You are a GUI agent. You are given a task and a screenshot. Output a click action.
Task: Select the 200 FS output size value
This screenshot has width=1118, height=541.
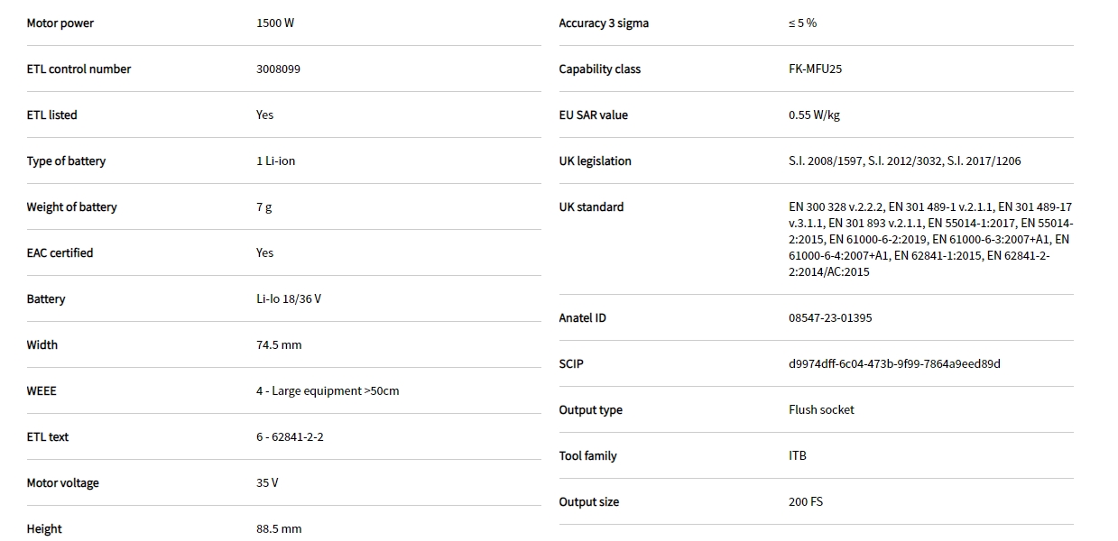806,502
